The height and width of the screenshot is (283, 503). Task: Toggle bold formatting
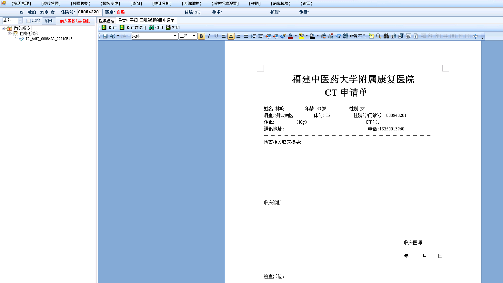coord(201,36)
